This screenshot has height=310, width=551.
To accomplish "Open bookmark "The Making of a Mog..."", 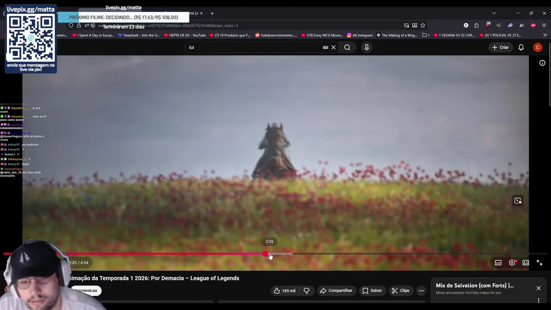I will 397,35.
